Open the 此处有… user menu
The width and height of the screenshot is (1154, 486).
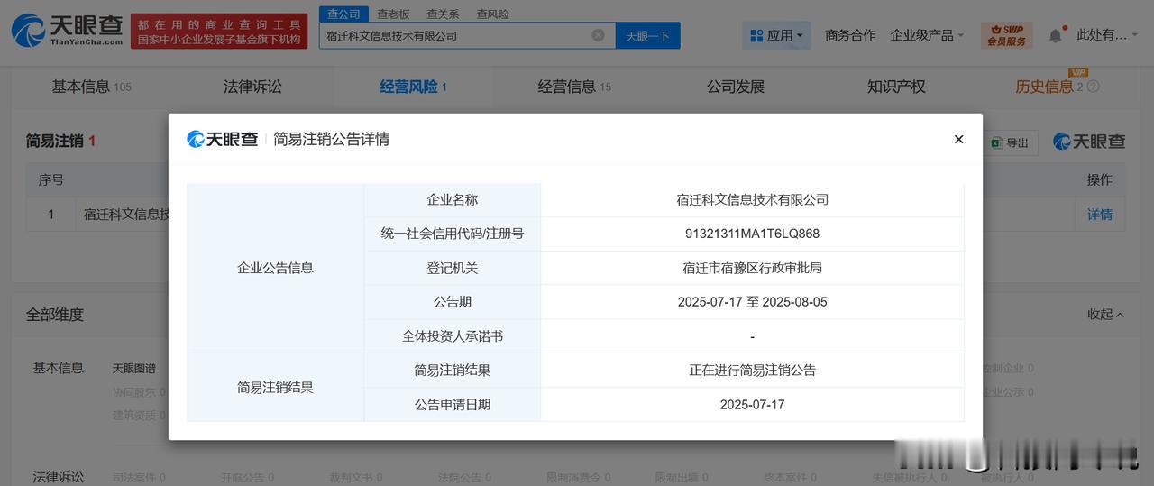[x=1107, y=35]
